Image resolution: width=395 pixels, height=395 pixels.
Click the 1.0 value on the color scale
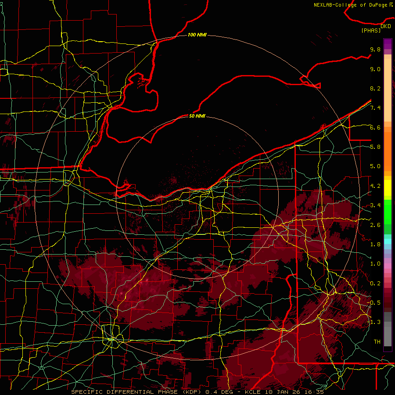tap(375, 264)
